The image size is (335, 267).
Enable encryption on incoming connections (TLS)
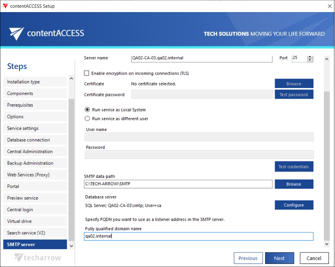87,73
